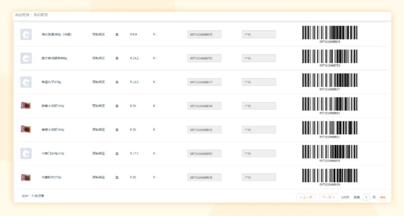Click the 产地 origin field in the ¥ 17.5 row
404x216 pixels.
(259, 154)
